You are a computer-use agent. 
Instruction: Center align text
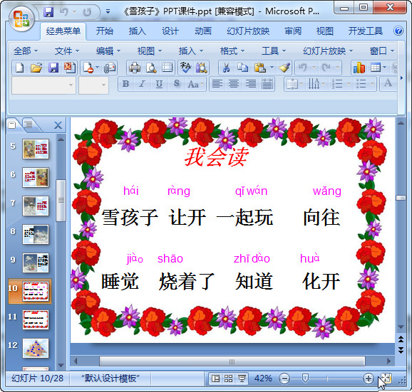coord(234,84)
